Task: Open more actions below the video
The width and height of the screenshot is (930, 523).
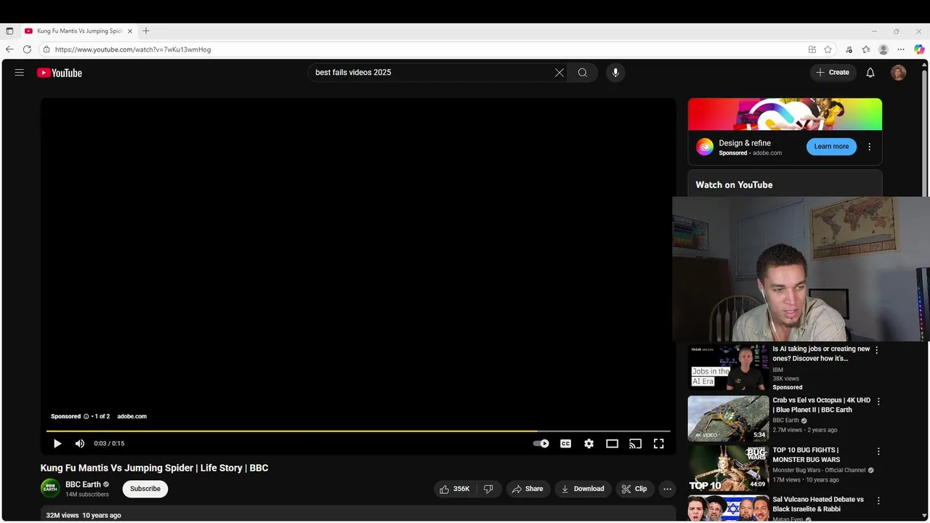Action: point(667,489)
